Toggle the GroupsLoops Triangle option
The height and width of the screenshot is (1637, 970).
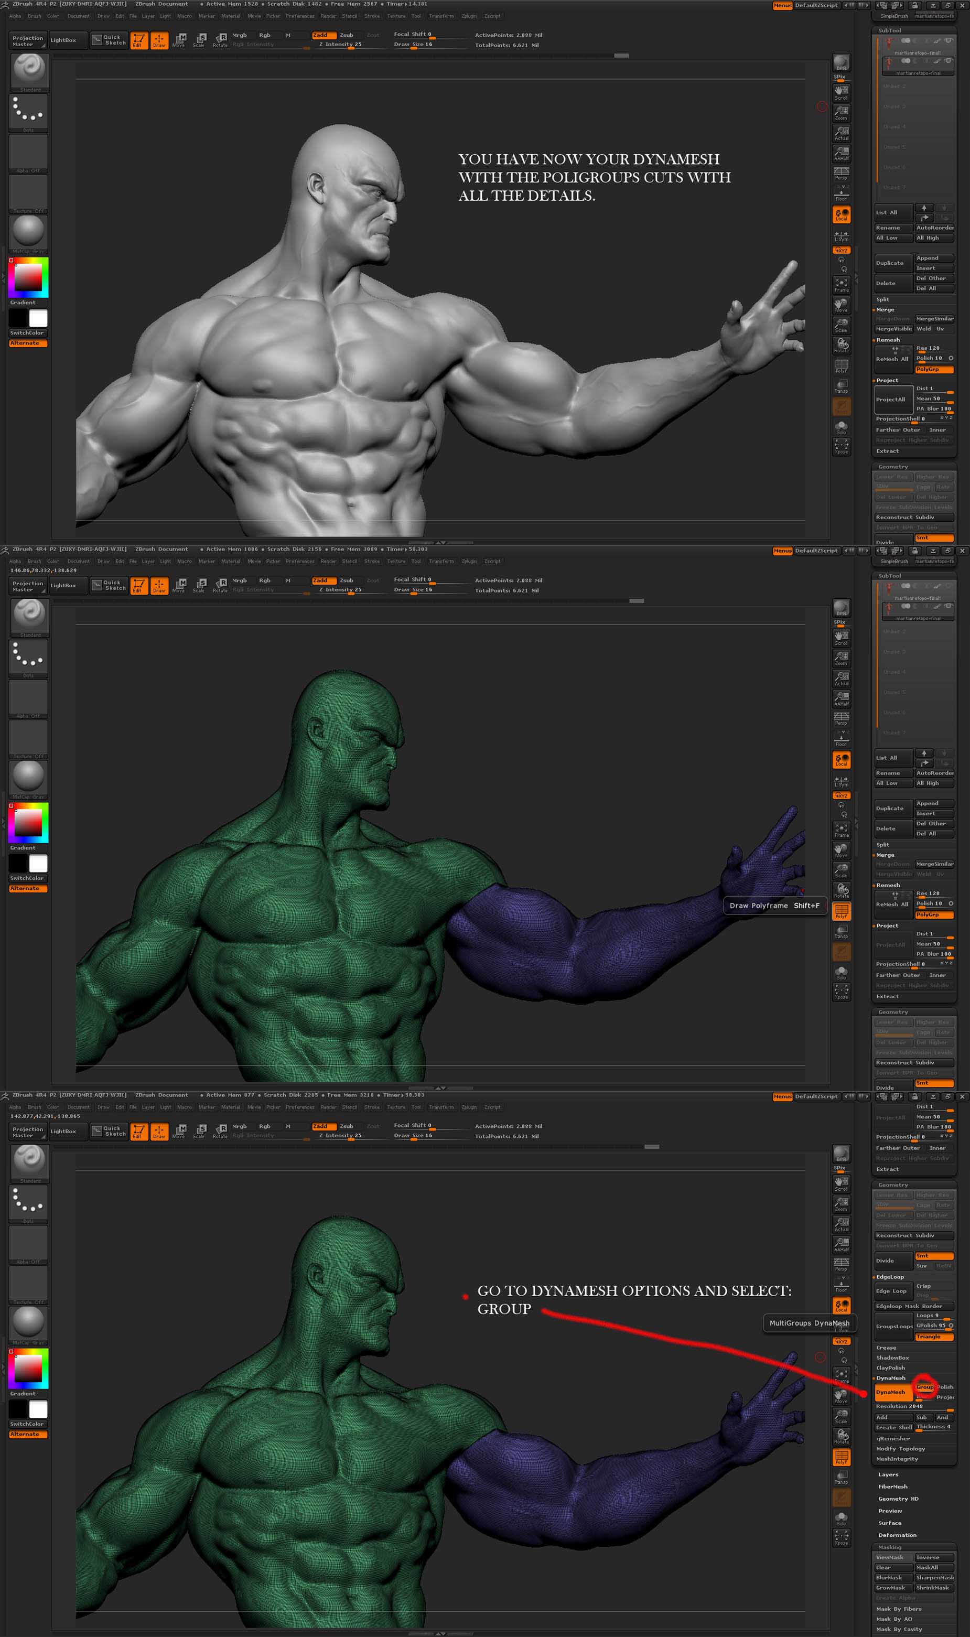[x=934, y=1337]
